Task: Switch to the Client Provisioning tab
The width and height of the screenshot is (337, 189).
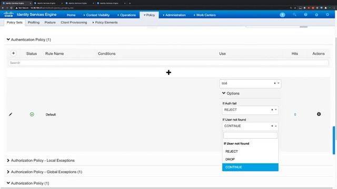Action: [74, 23]
